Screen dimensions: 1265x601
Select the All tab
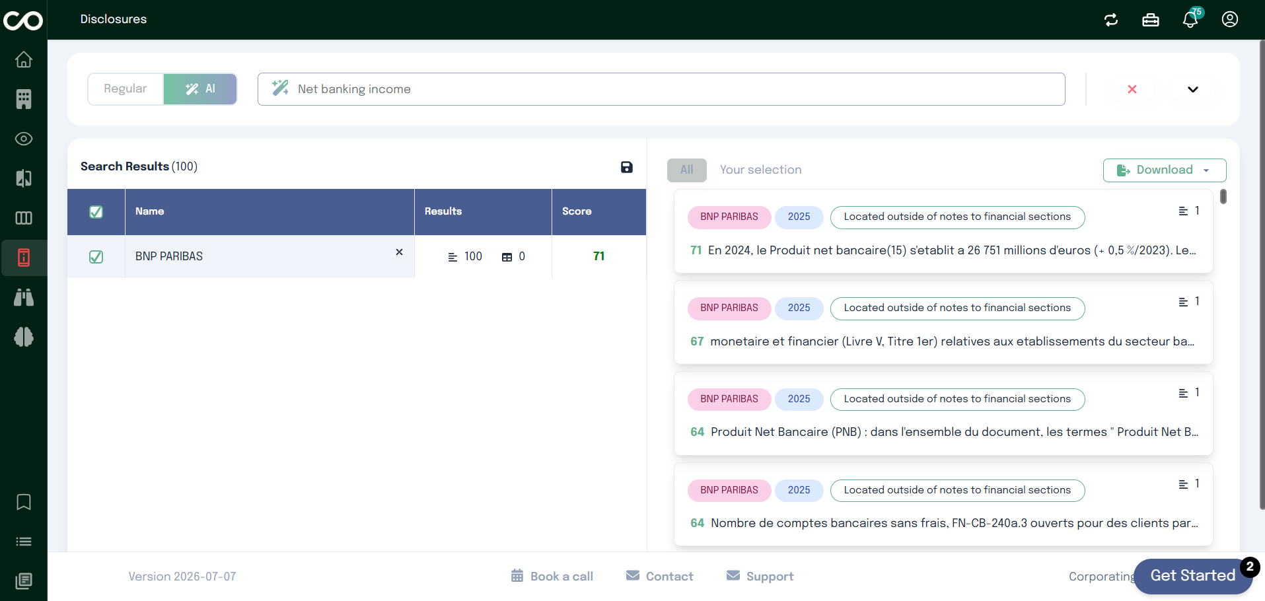point(687,170)
